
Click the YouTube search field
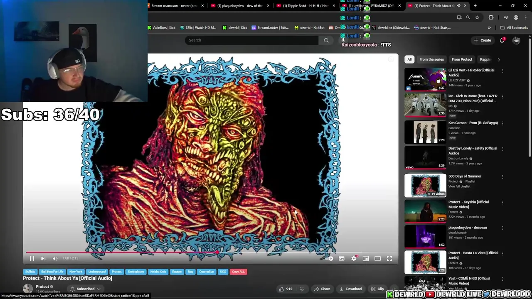point(252,40)
